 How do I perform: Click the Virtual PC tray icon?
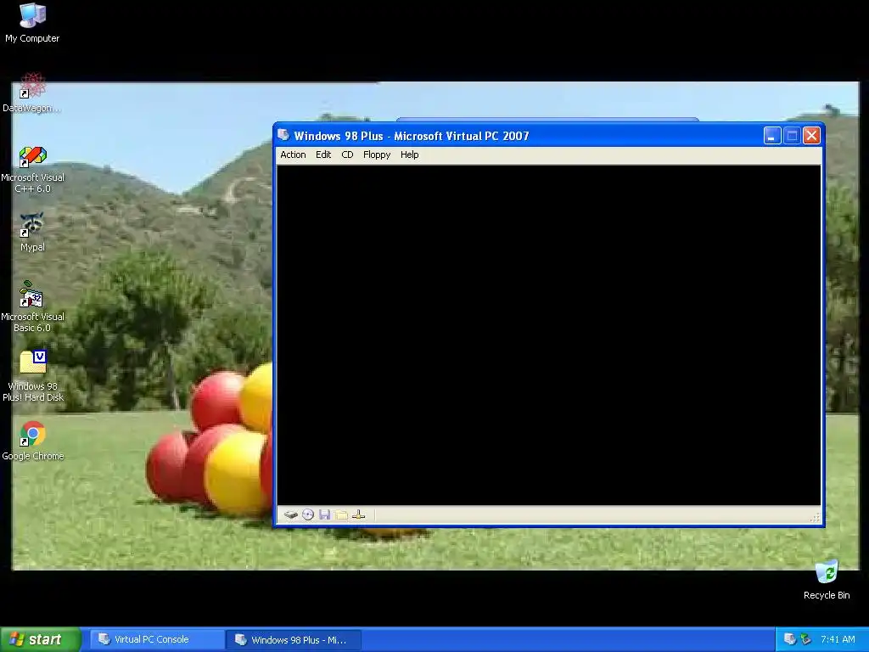(x=790, y=639)
